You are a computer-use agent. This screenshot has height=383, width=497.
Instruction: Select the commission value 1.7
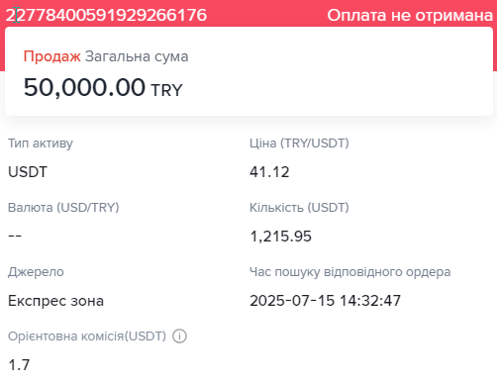(x=19, y=365)
